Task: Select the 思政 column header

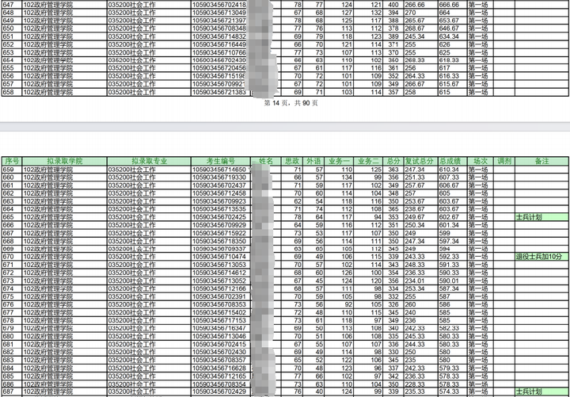Action: coord(292,161)
